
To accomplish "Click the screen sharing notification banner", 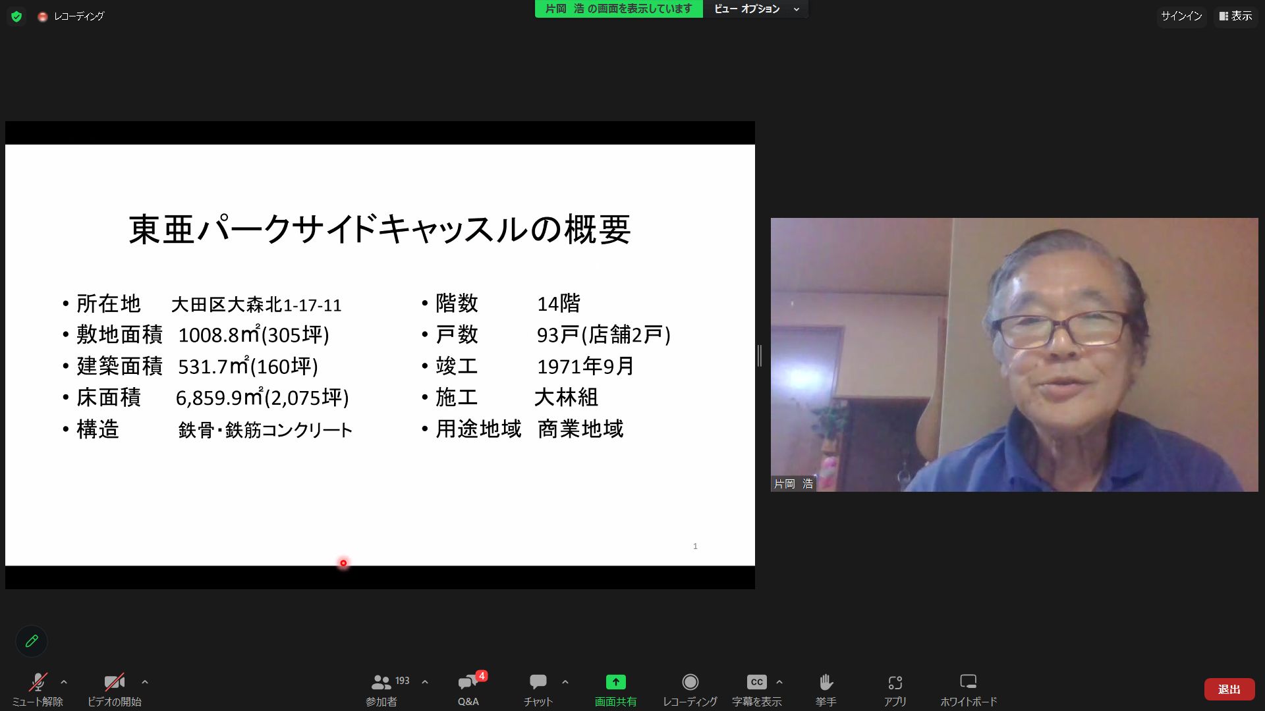I will 619,9.
